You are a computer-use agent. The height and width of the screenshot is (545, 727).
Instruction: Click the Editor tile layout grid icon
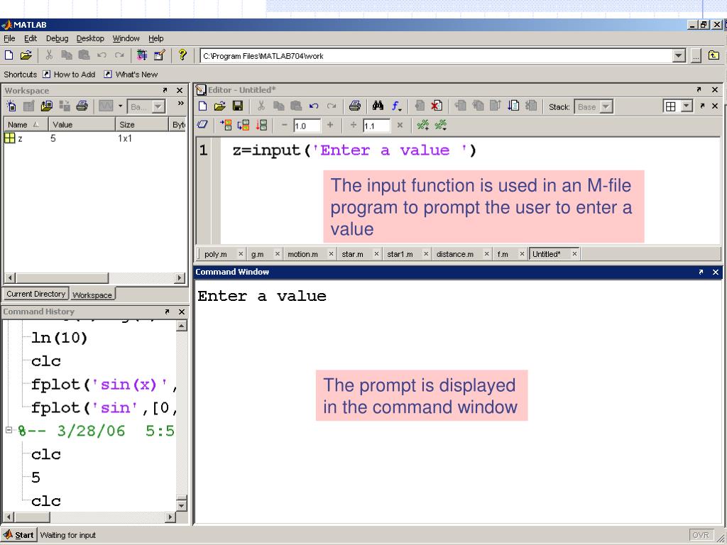(x=670, y=106)
